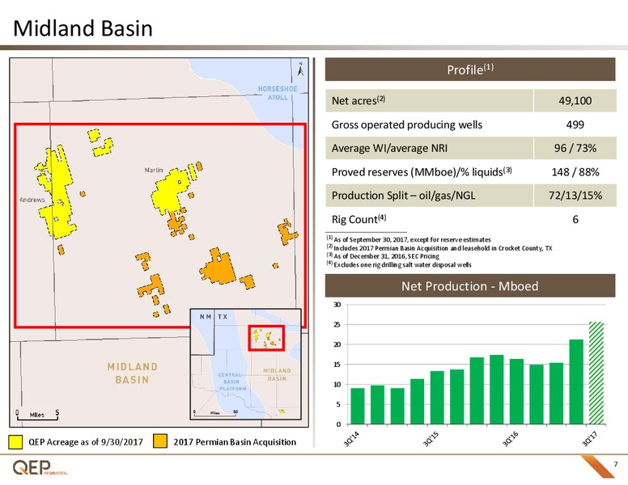Click the Martin county label on map
Viewport: 628px width, 485px height.
coord(154,170)
